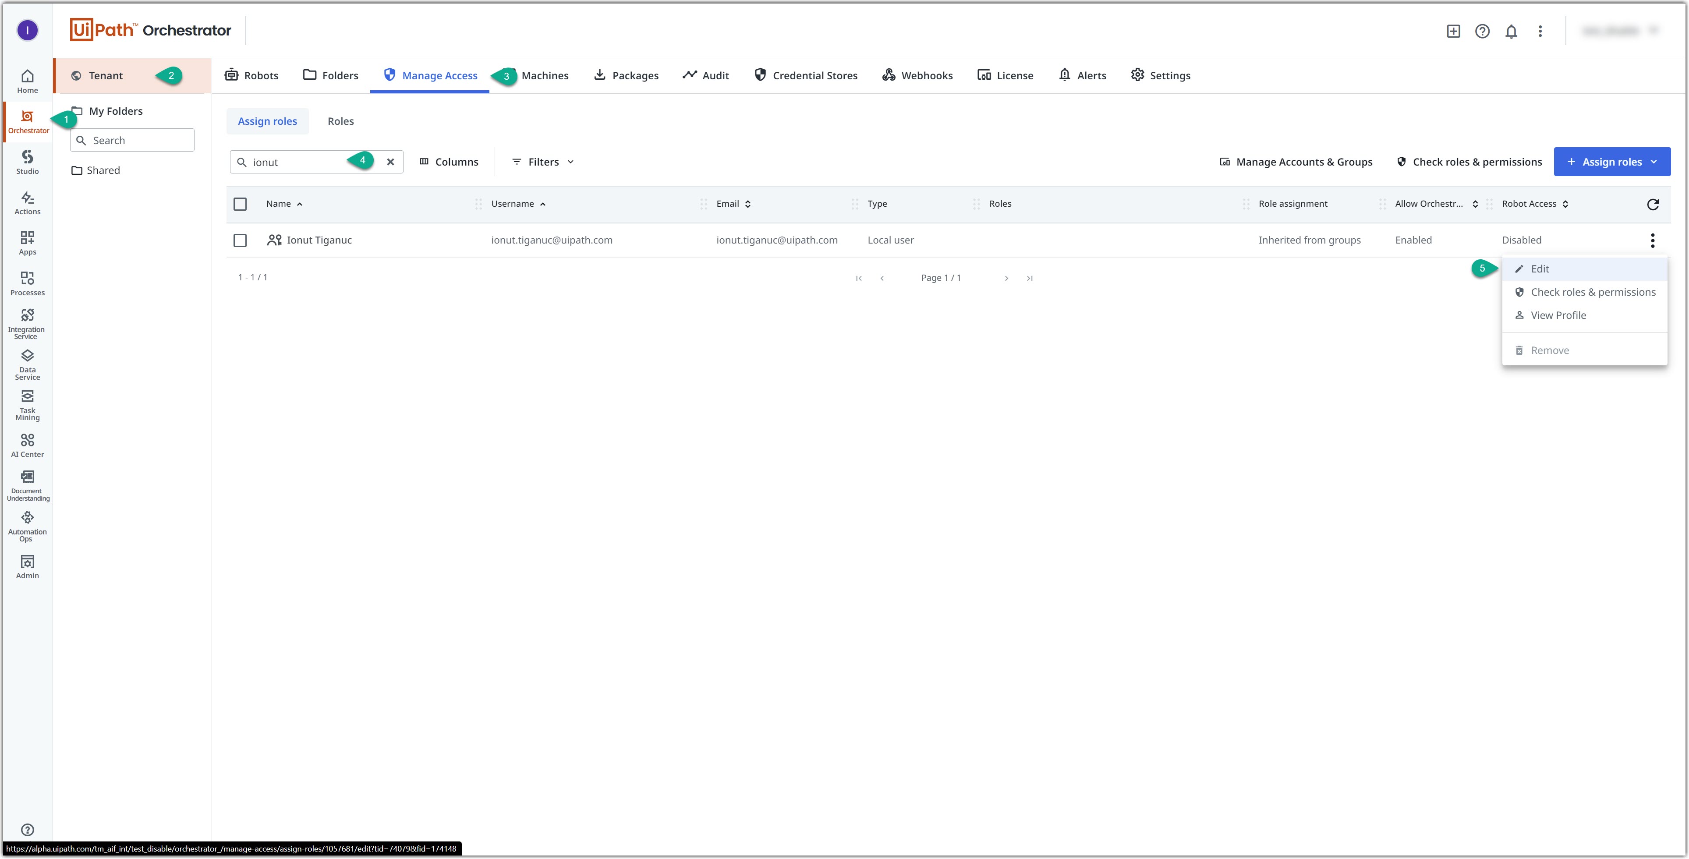The width and height of the screenshot is (1689, 859).
Task: Open Data Service in the sidebar
Action: click(x=27, y=364)
